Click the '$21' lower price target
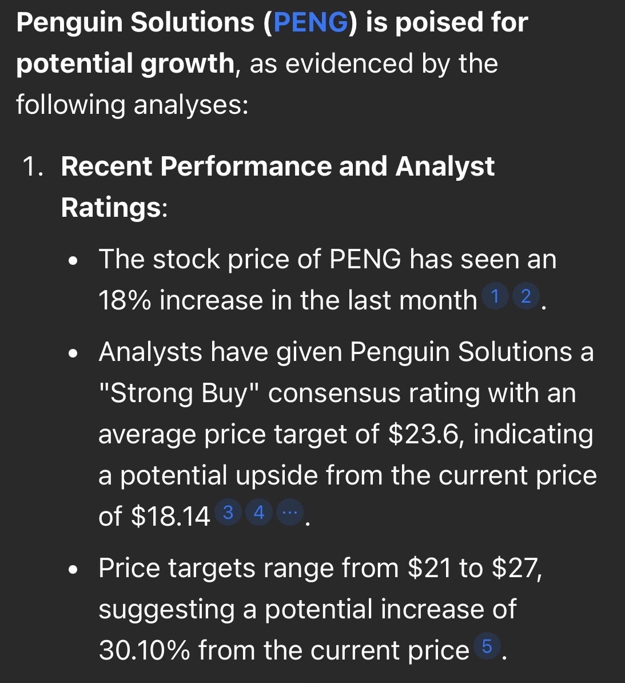 [429, 569]
